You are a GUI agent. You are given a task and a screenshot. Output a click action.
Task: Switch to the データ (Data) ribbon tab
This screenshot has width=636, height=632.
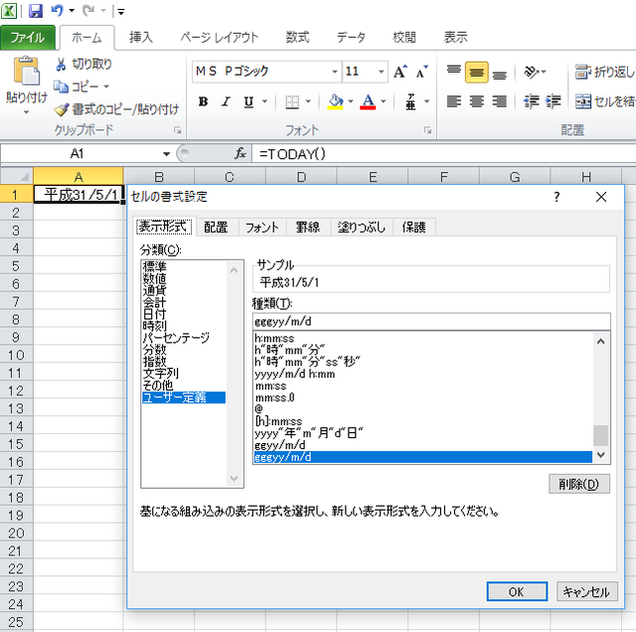click(351, 38)
